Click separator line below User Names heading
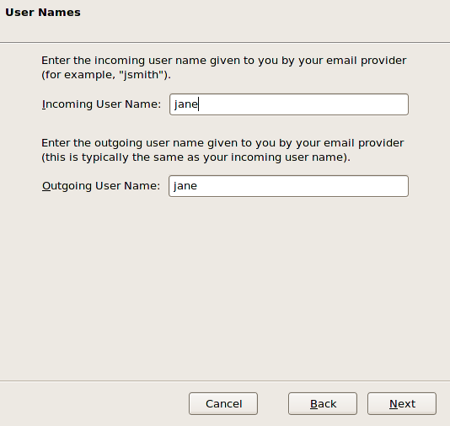This screenshot has height=426, width=450. pyautogui.click(x=225, y=43)
